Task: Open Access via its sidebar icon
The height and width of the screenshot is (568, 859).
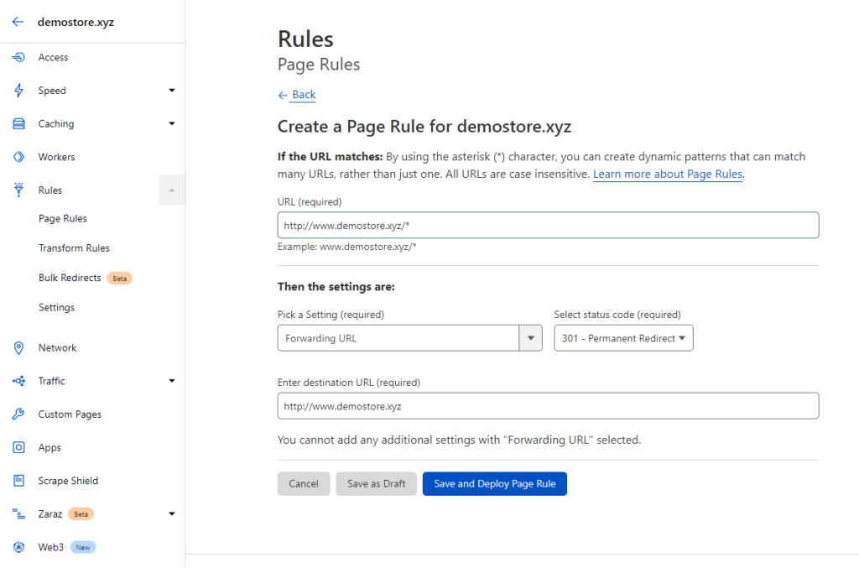Action: click(18, 57)
